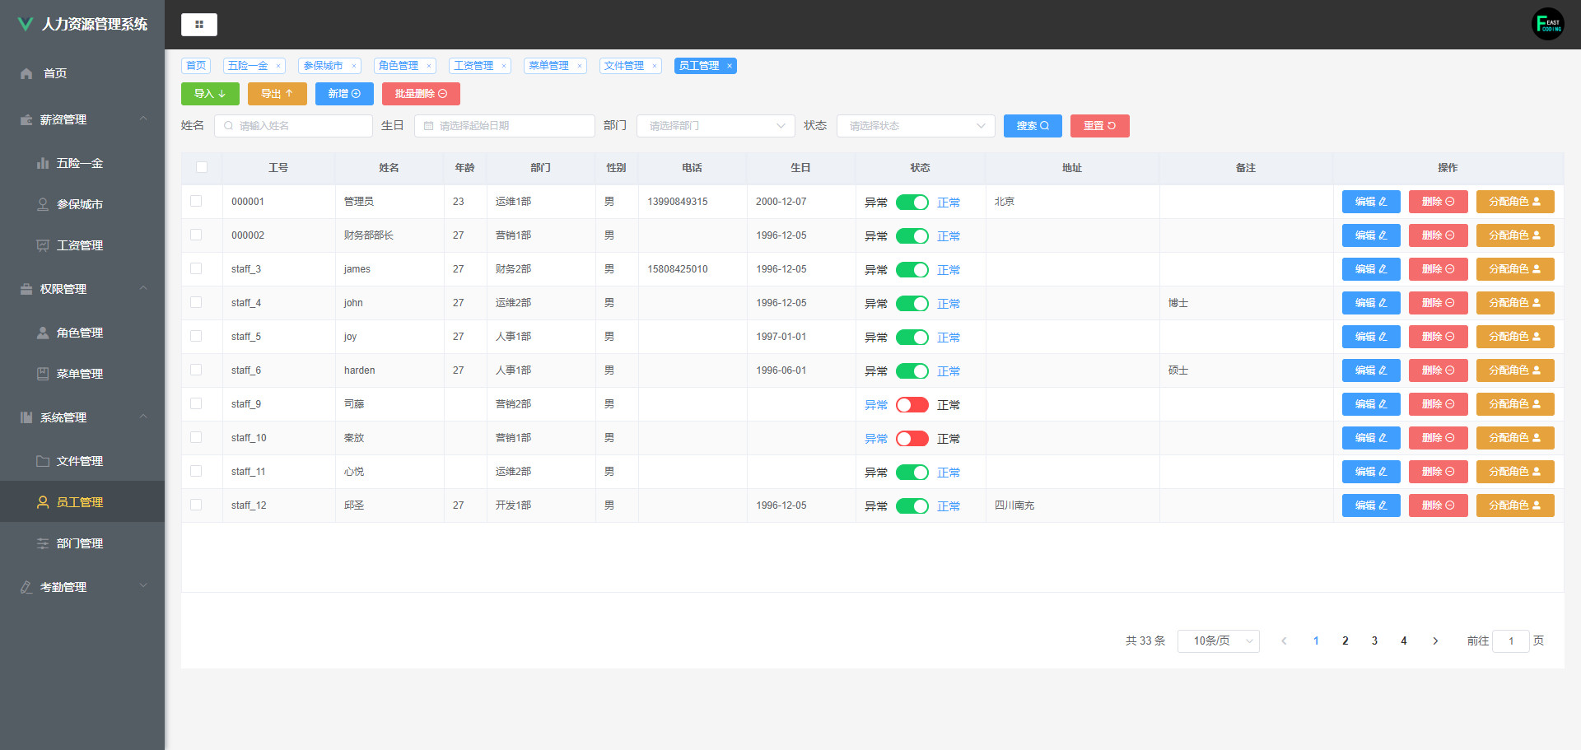
Task: Click the 姓名 name input field
Action: [293, 126]
